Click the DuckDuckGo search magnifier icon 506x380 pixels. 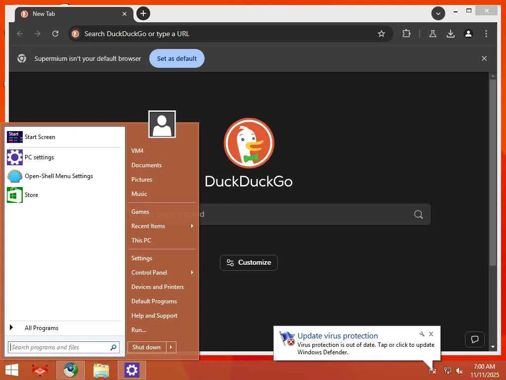coord(419,214)
